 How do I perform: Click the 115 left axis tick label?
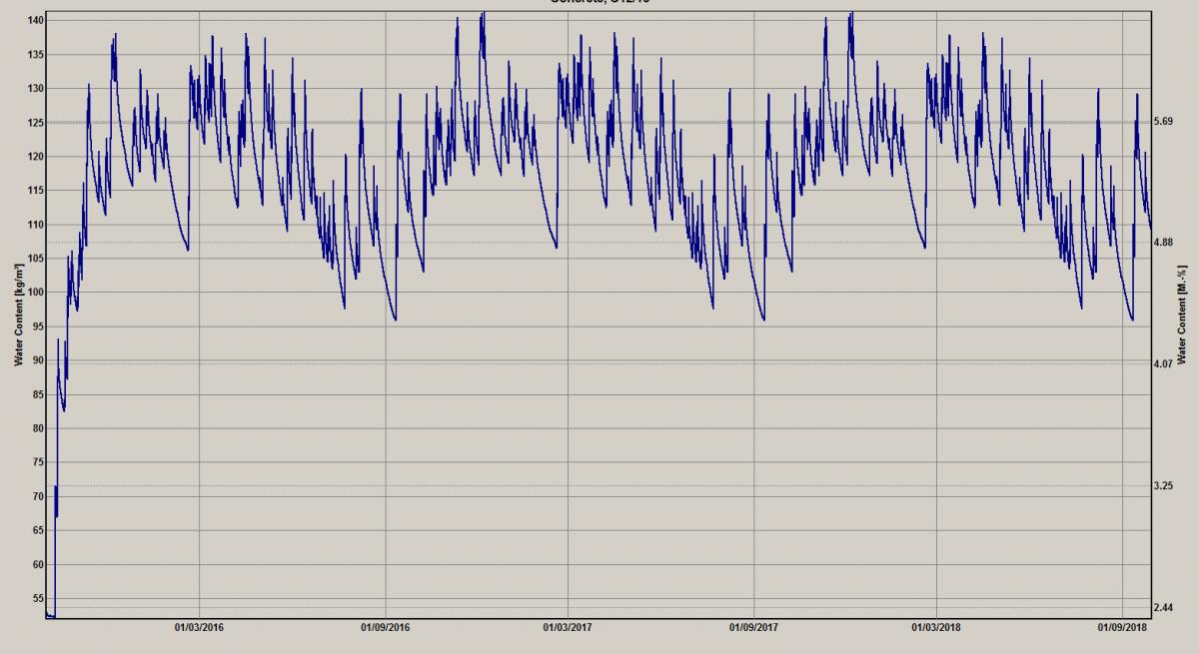tap(35, 191)
